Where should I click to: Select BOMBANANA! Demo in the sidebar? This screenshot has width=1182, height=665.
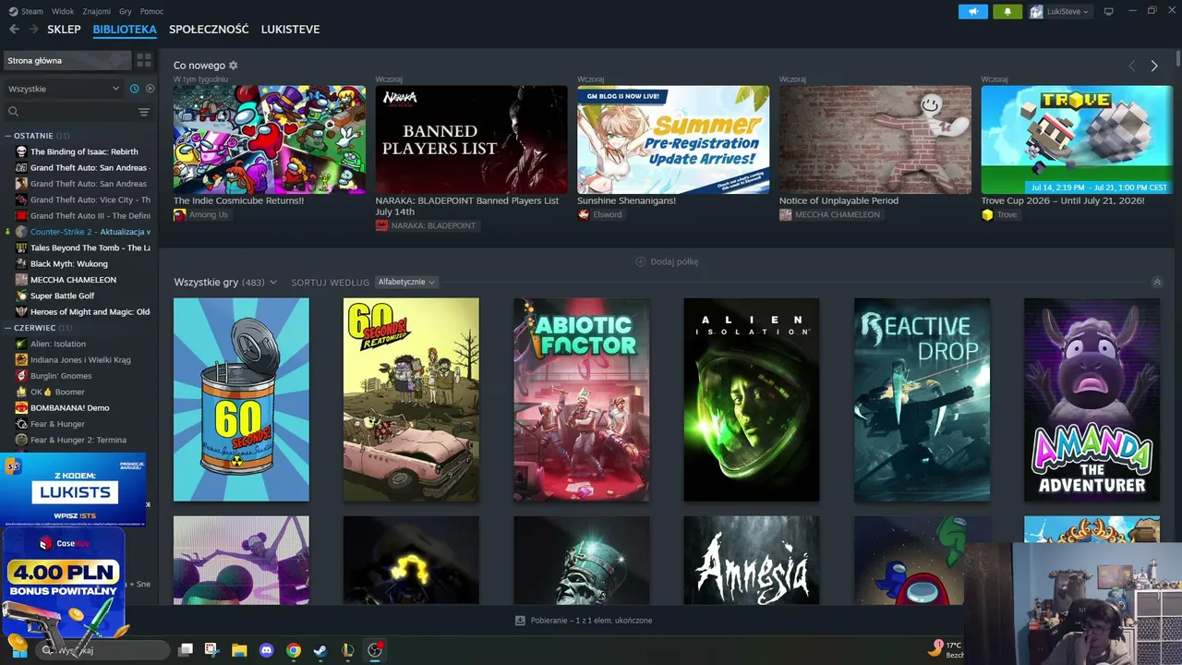click(x=70, y=408)
